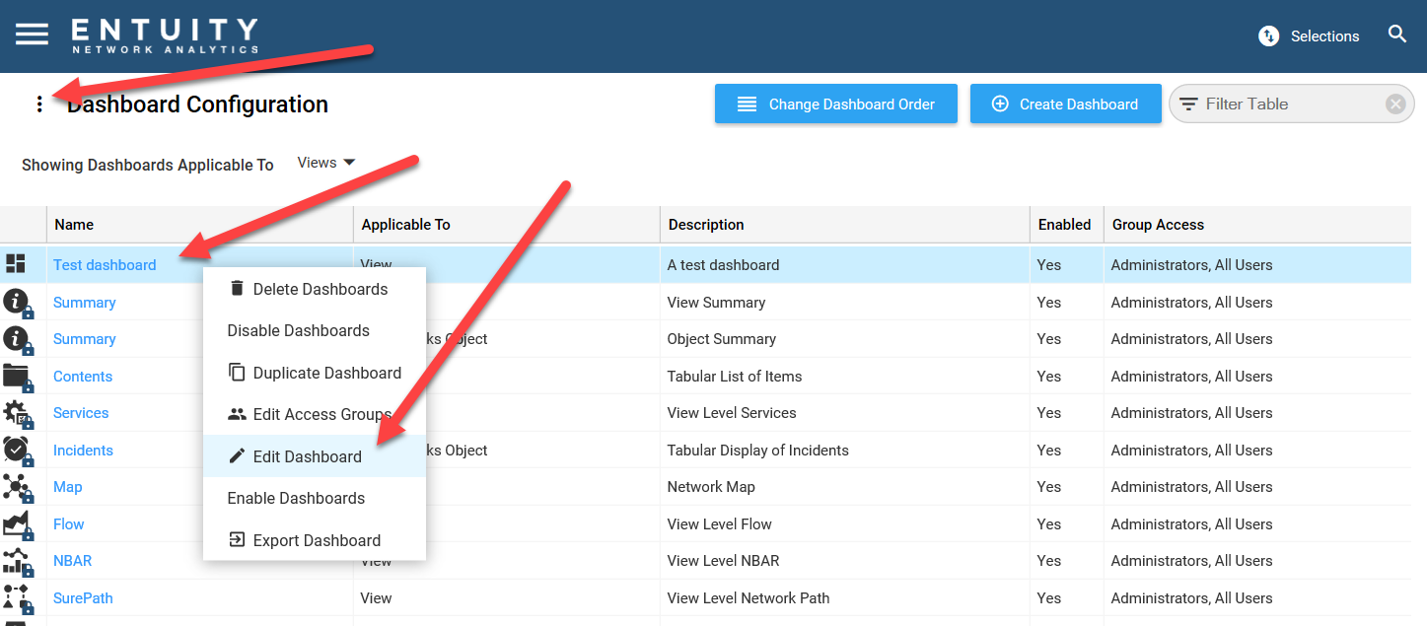Click the 'Object Summary' description cell
The image size is (1427, 626).
pos(844,339)
